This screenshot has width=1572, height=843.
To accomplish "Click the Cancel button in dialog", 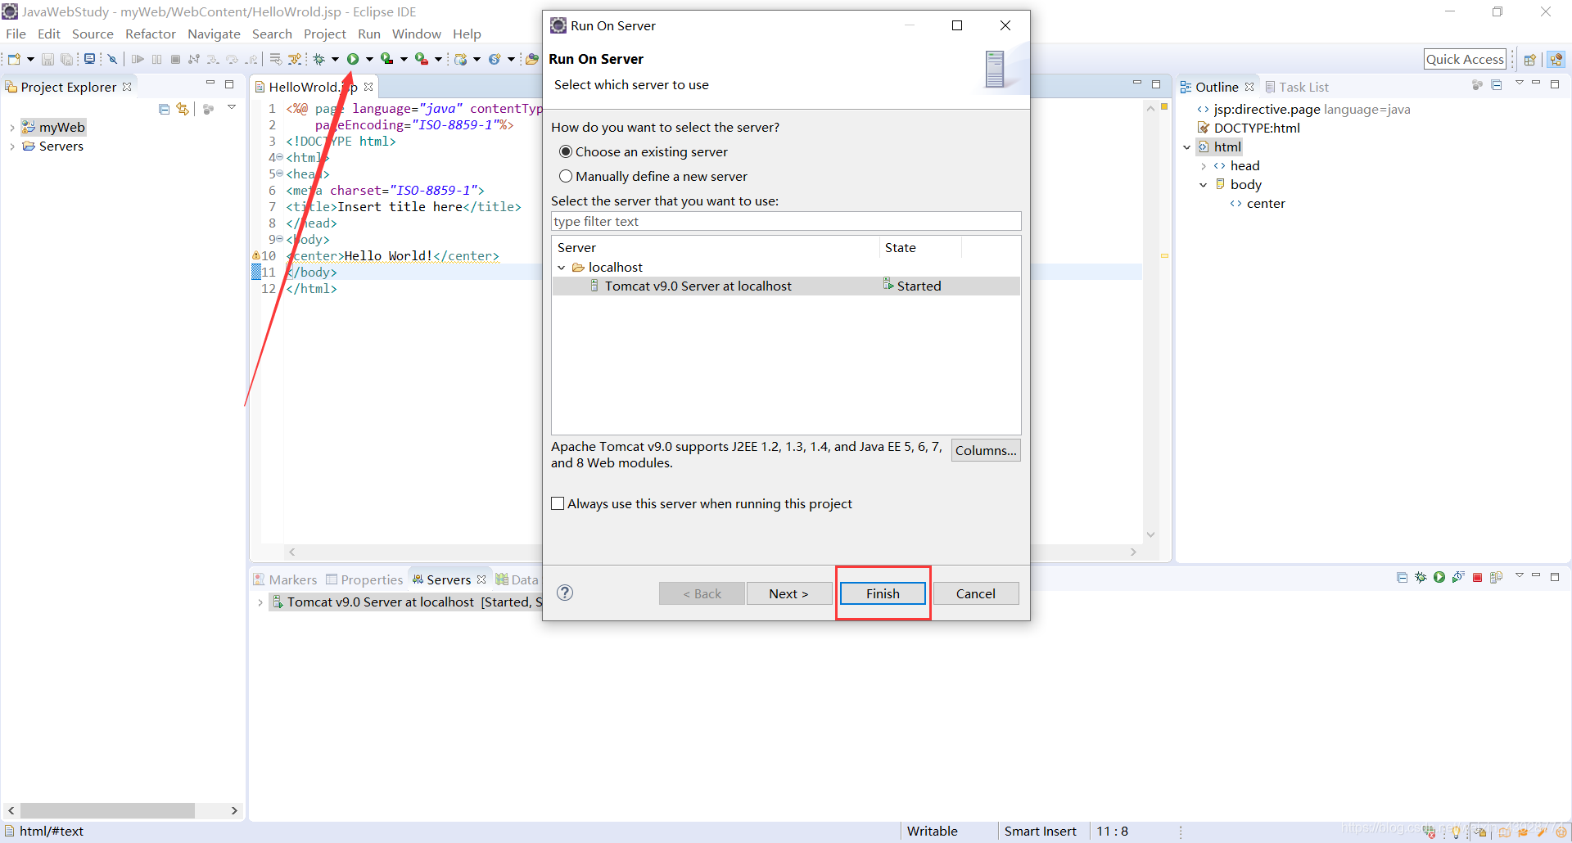I will coord(976,593).
